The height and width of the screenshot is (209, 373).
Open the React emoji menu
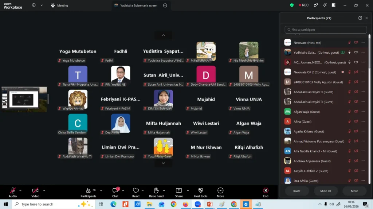point(136,190)
